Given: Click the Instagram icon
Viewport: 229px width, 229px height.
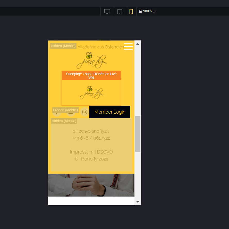Looking at the screenshot, I should click(85, 112).
